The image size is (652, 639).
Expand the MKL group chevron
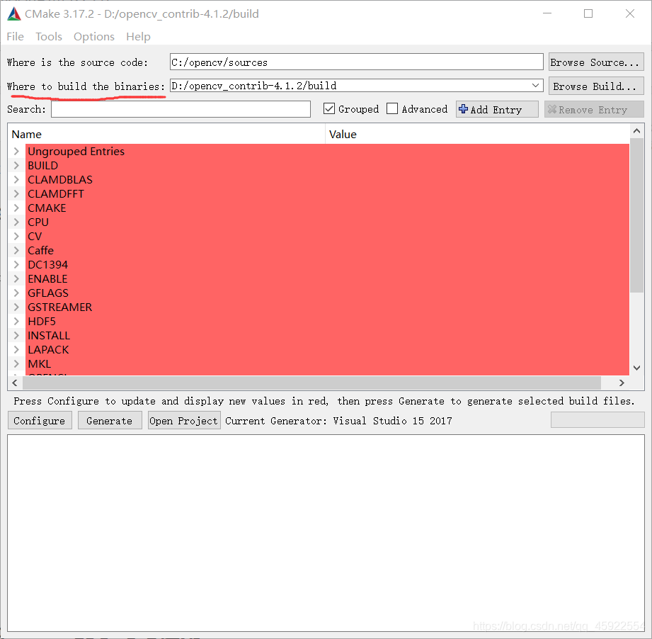(16, 363)
